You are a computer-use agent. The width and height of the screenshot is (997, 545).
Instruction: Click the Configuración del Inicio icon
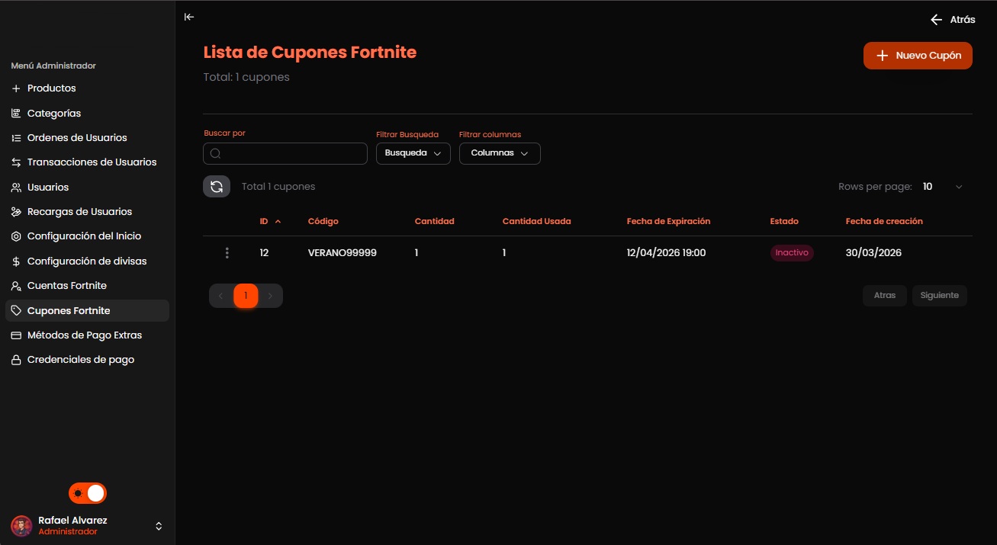16,236
